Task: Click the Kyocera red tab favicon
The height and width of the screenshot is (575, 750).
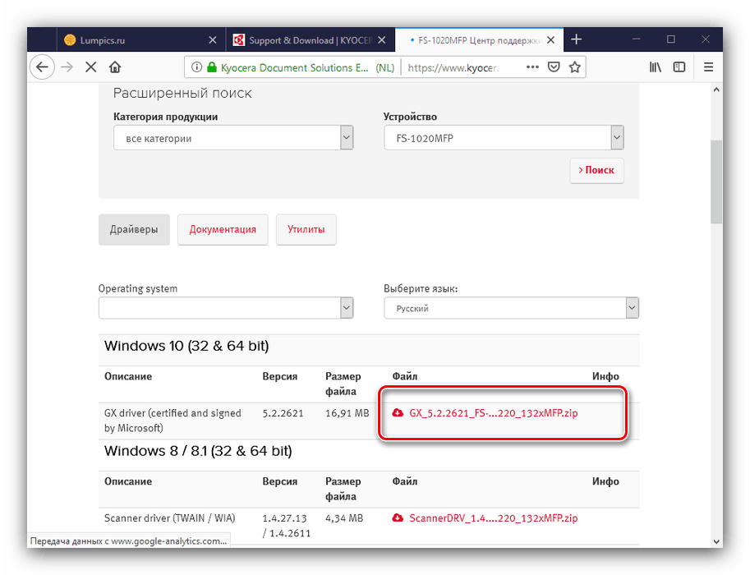Action: tap(239, 40)
